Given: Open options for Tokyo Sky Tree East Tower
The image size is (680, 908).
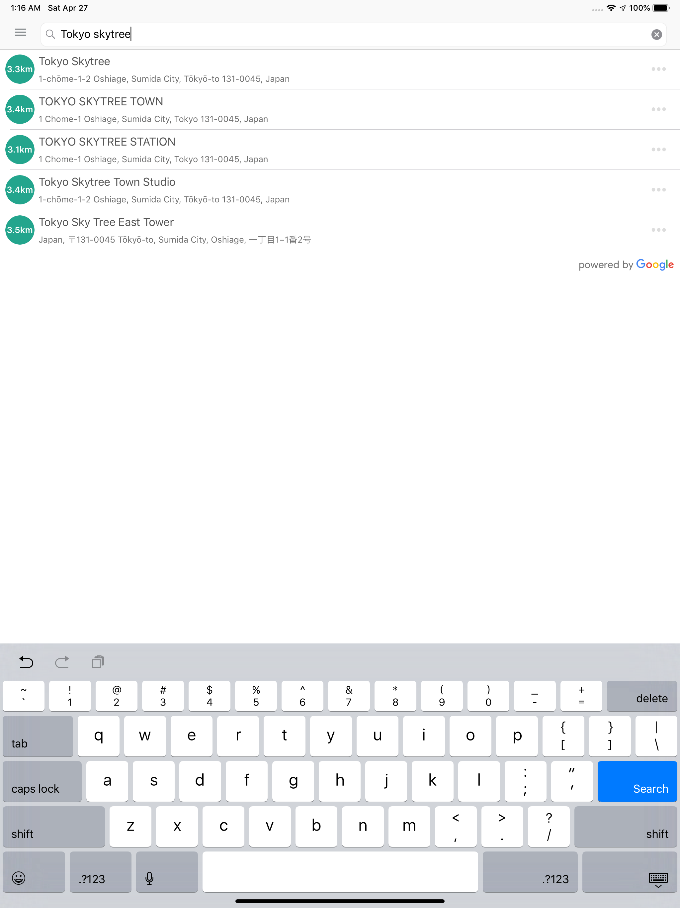Looking at the screenshot, I should coord(659,230).
